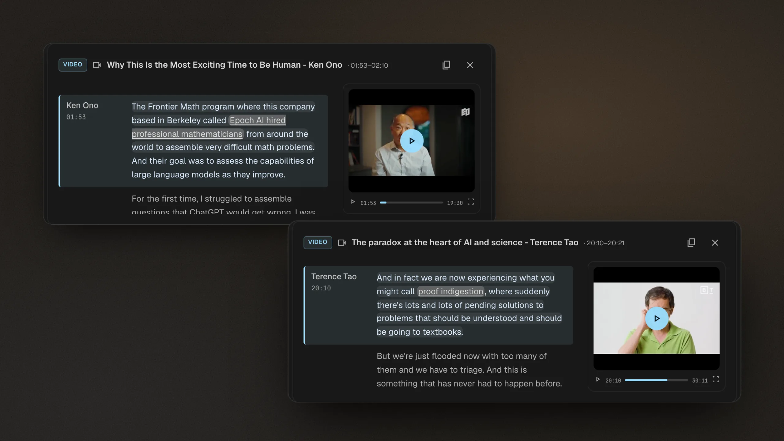Seek within the Ken Ono video progress bar
Viewport: 784px width, 441px height.
pos(411,202)
